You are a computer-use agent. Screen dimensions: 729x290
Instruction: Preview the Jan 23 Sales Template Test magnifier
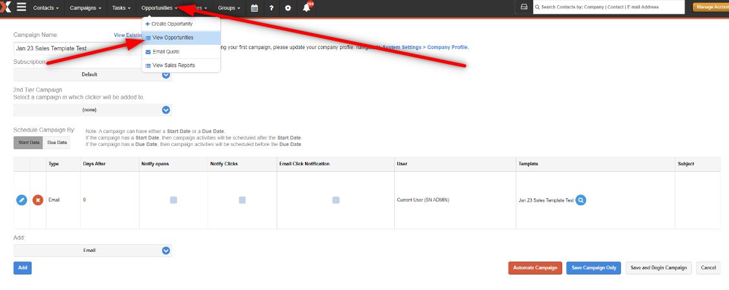pos(581,200)
